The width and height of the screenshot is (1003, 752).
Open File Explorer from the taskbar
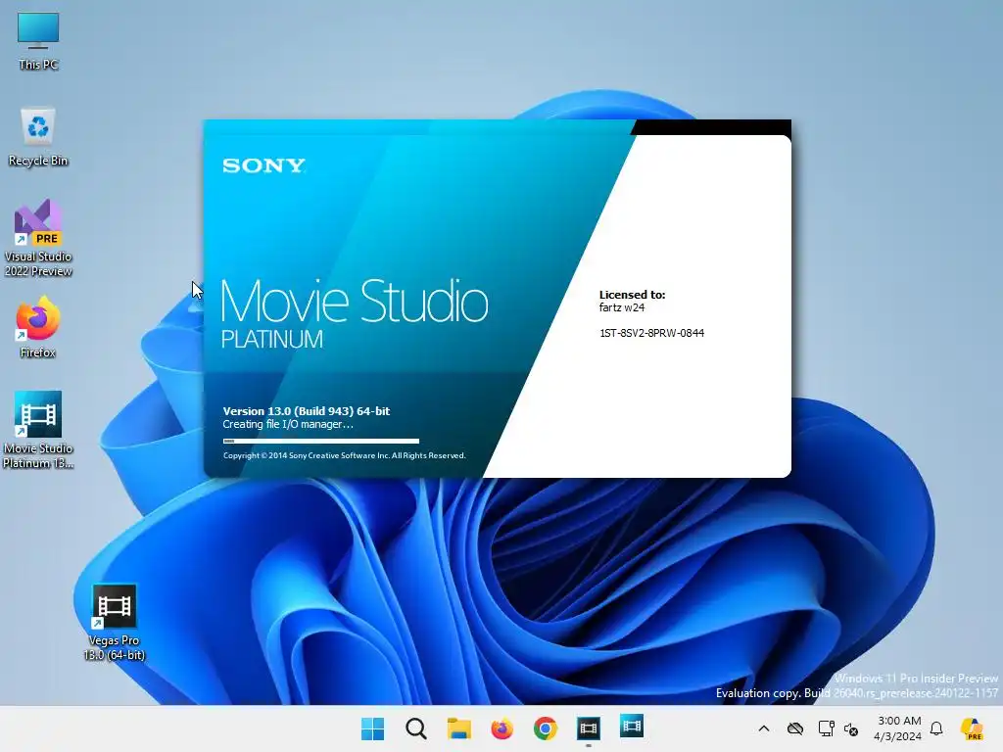click(458, 728)
